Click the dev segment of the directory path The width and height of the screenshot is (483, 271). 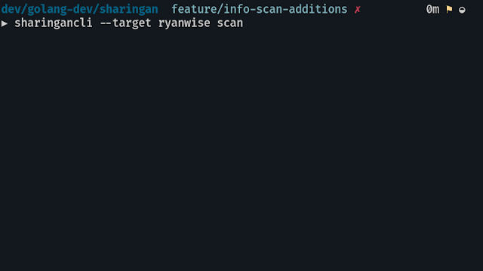point(11,10)
